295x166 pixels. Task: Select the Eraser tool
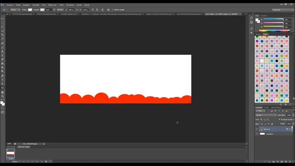(2, 59)
